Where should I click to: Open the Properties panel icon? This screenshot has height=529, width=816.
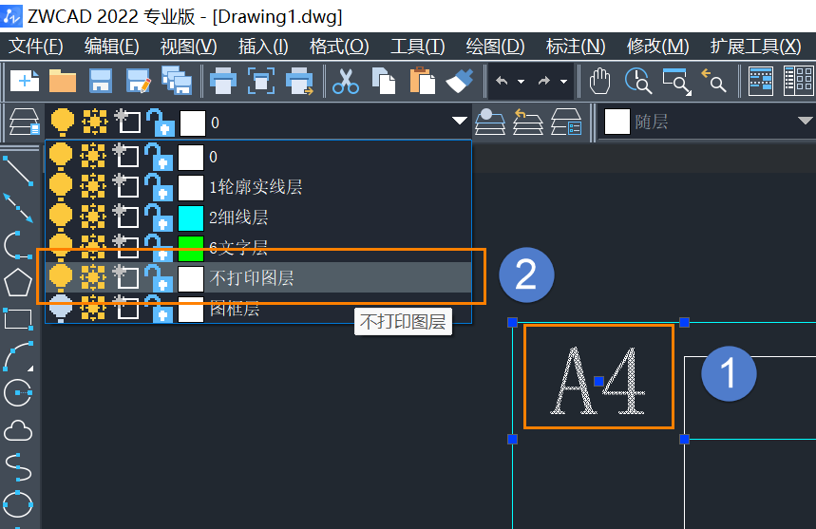click(760, 81)
